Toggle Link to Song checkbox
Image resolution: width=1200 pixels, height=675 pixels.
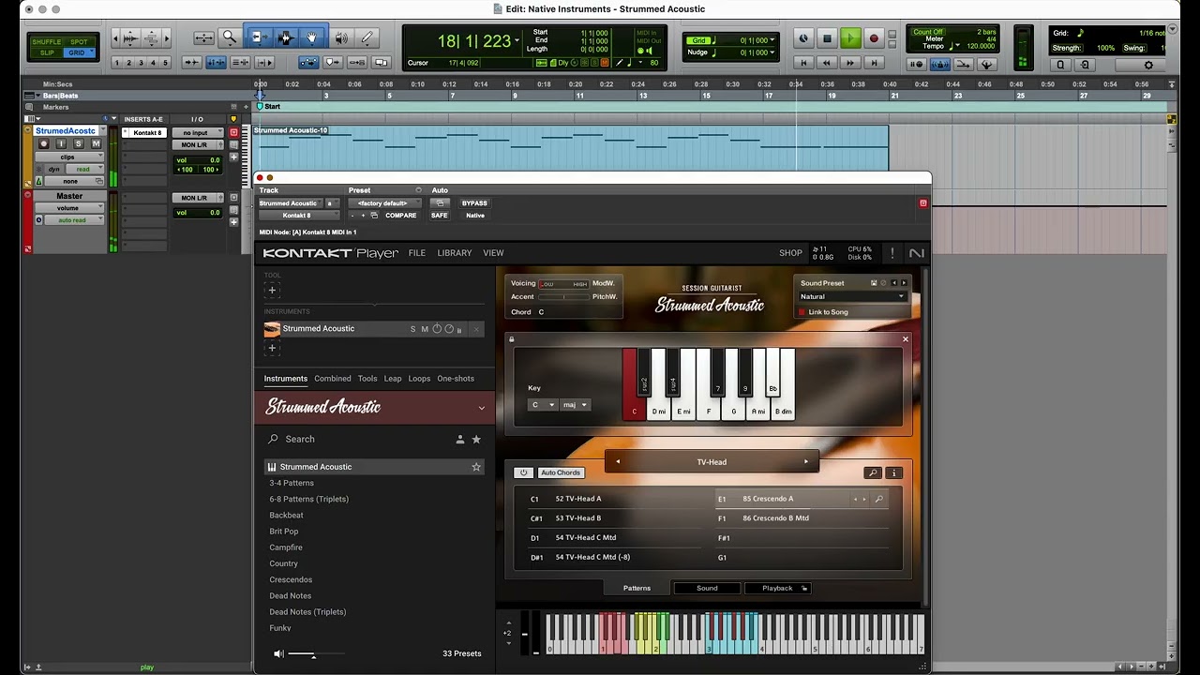coord(802,312)
